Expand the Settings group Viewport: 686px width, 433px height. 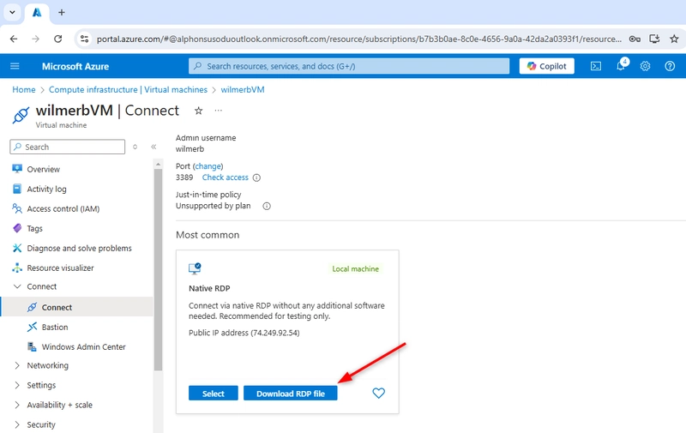pyautogui.click(x=17, y=385)
